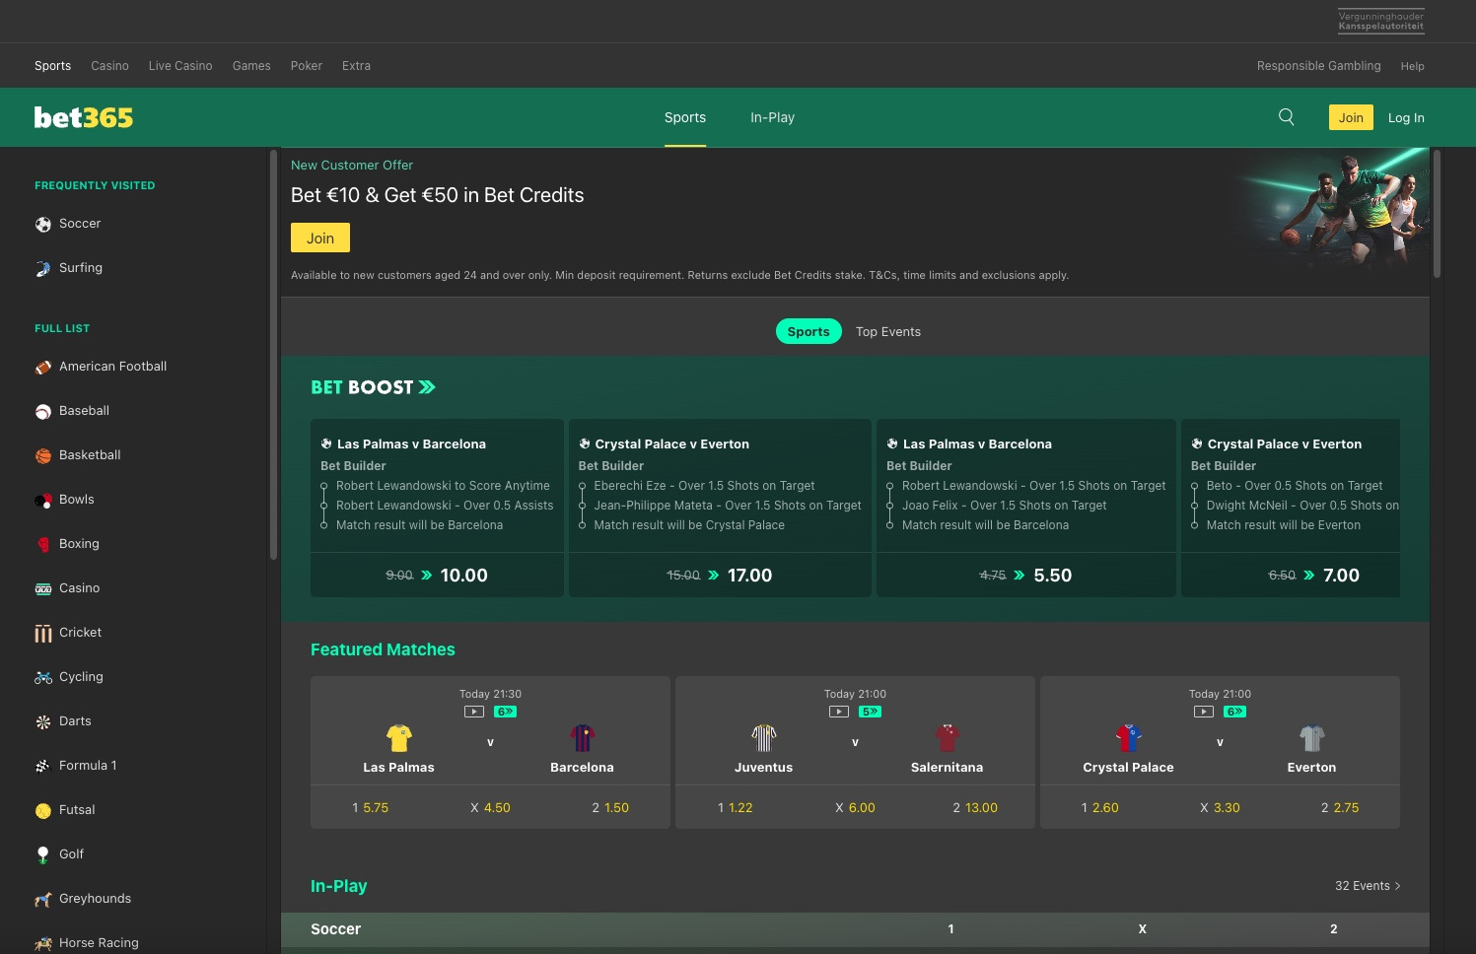Image resolution: width=1476 pixels, height=954 pixels.
Task: Click the search magnifier icon
Action: 1286,116
